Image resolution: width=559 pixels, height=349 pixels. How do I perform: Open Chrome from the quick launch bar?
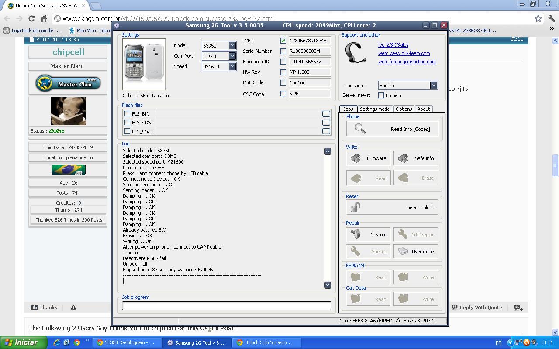[77, 342]
